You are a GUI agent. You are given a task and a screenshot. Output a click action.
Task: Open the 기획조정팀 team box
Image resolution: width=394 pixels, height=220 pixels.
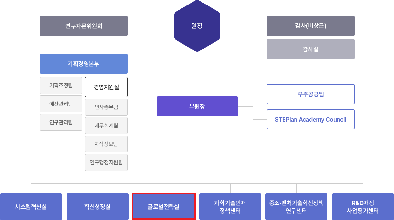[x=61, y=85]
